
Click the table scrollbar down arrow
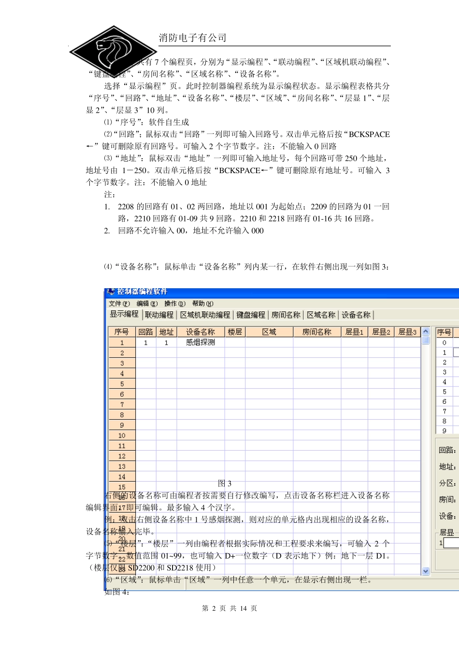426,571
